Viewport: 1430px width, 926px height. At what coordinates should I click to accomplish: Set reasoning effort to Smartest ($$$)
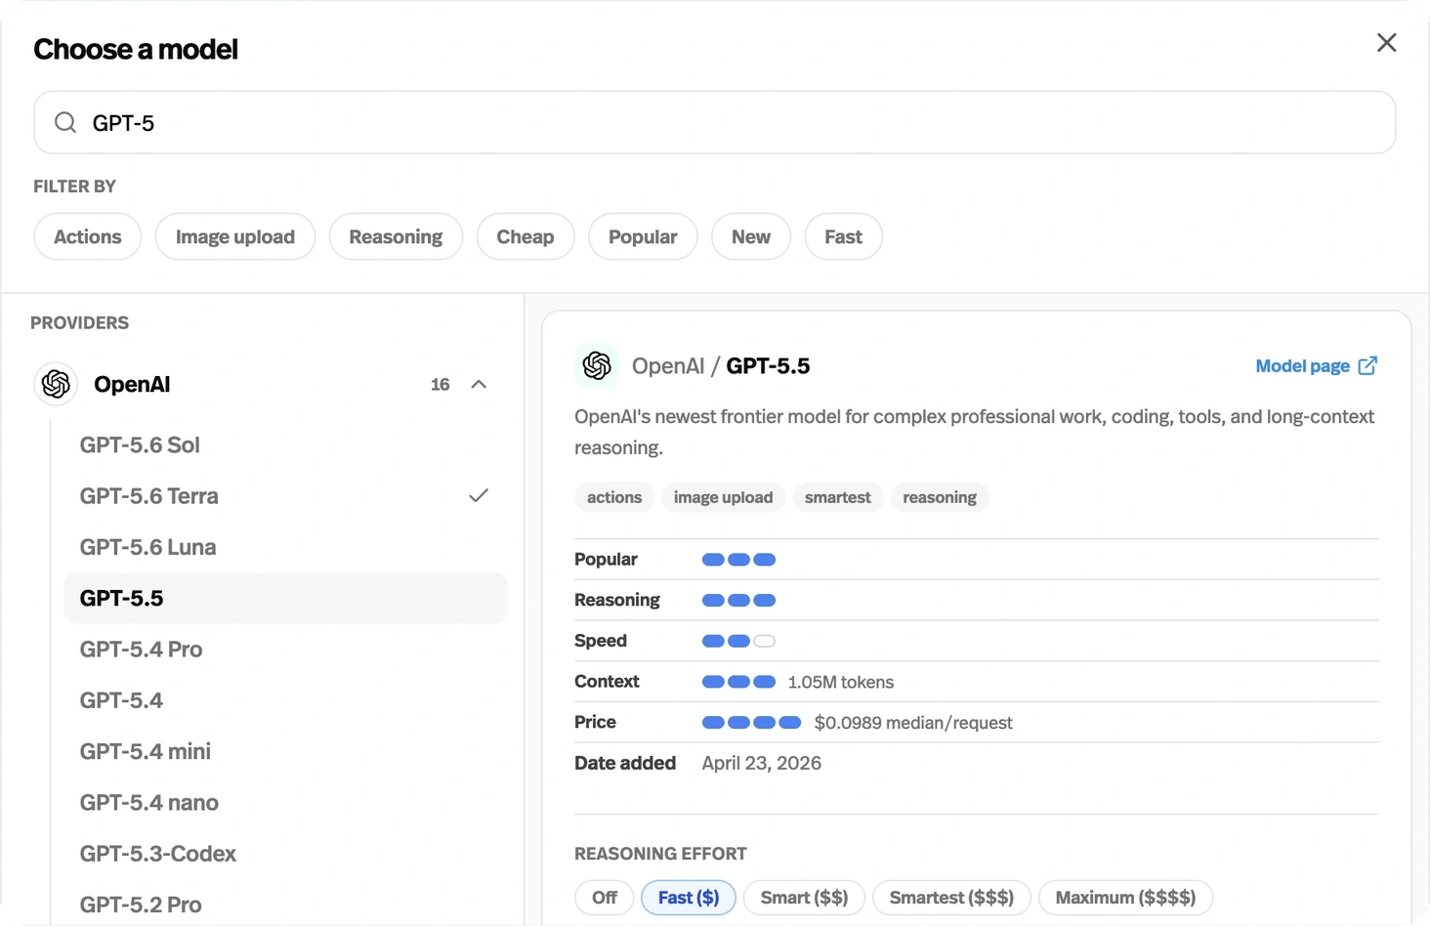(x=951, y=898)
